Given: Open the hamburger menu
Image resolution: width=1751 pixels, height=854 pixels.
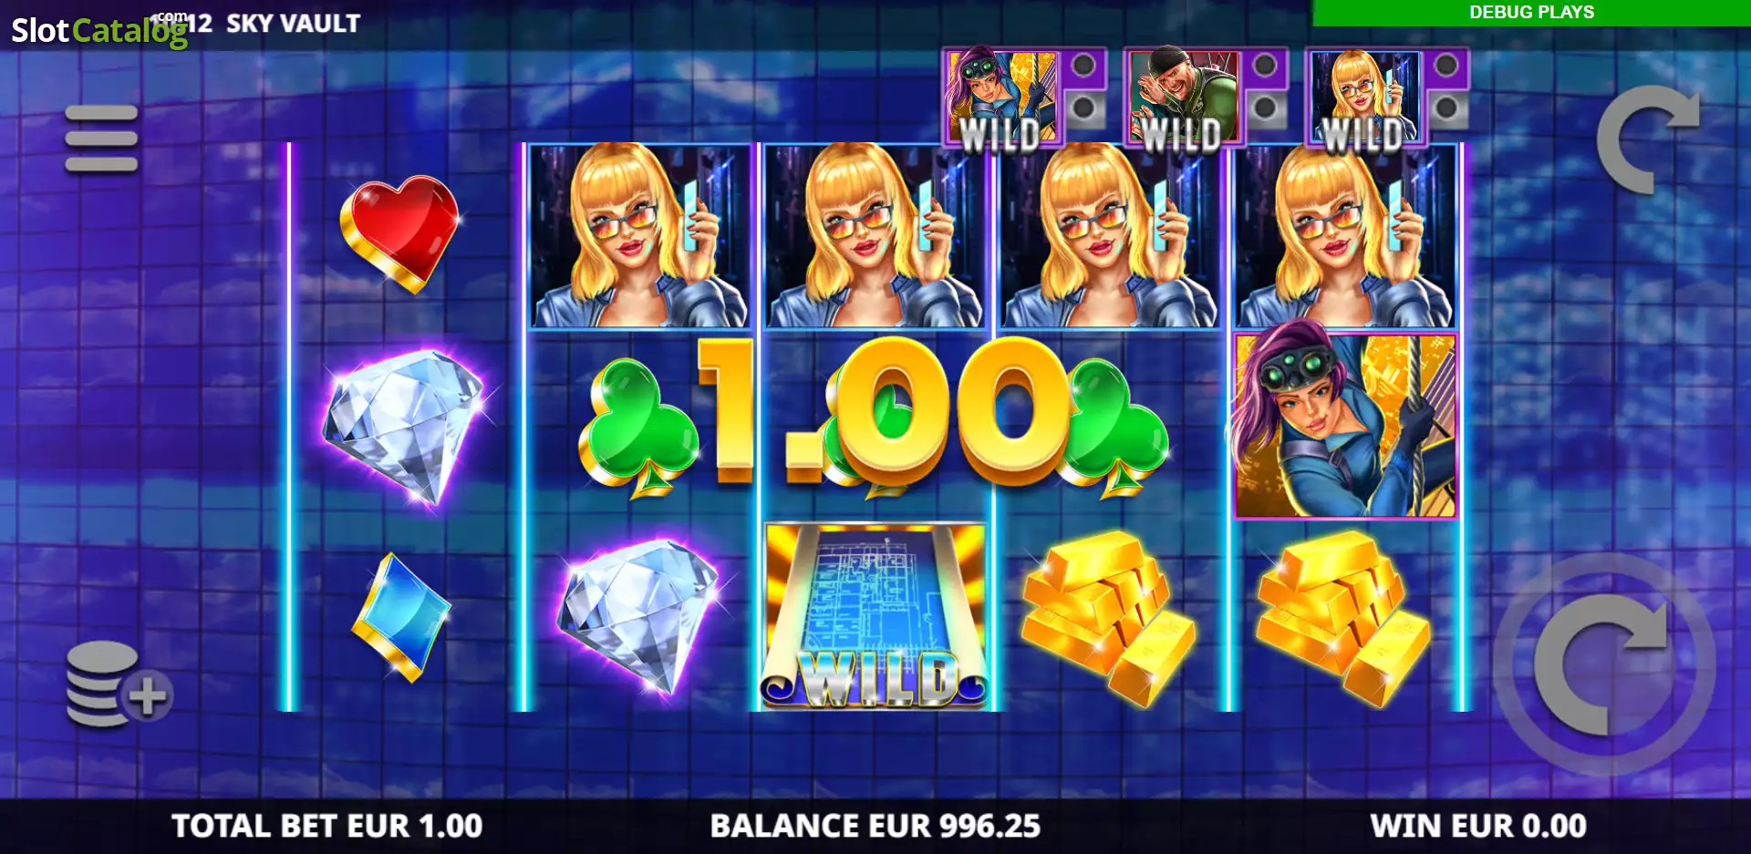Looking at the screenshot, I should 101,139.
